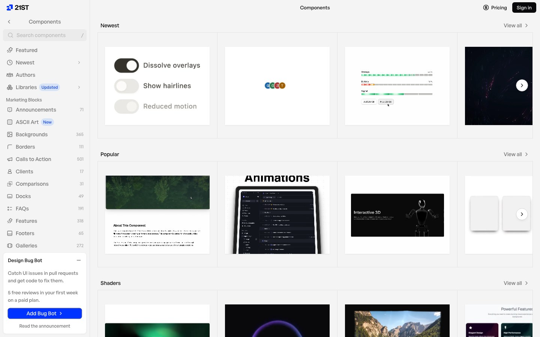This screenshot has width=540, height=337.
Task: Collapse the Design Bug Bot panel
Action: 79,260
